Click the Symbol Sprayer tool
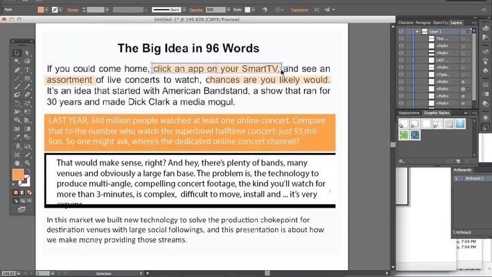This screenshot has height=277, width=492. tap(17, 146)
